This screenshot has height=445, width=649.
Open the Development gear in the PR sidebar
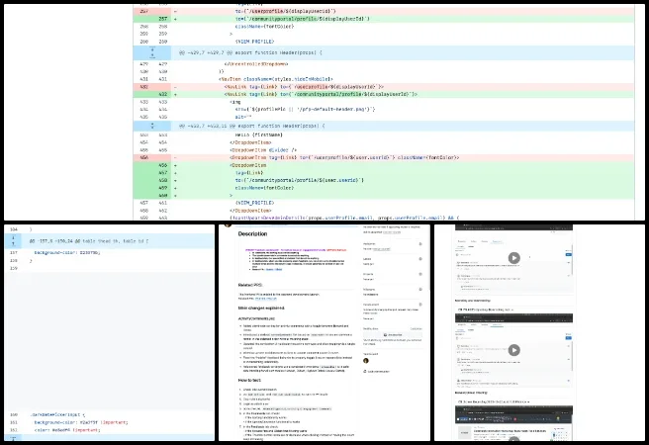pyautogui.click(x=420, y=304)
